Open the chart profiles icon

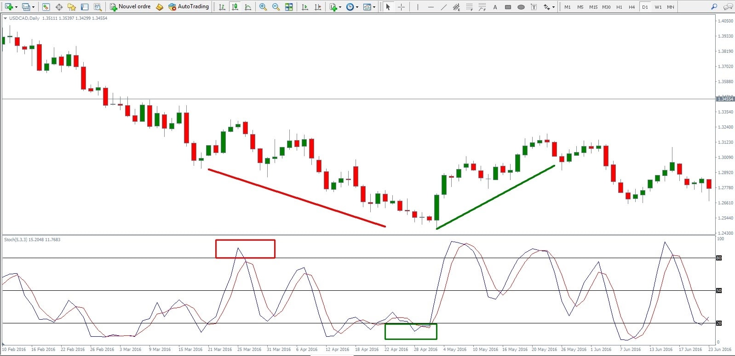[26, 7]
